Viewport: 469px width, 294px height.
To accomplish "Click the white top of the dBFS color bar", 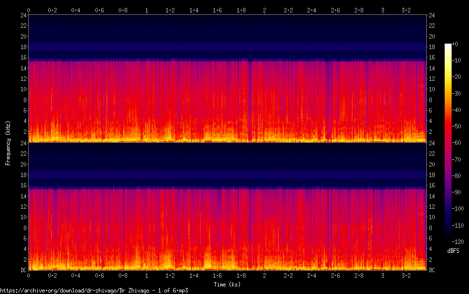I will point(448,46).
